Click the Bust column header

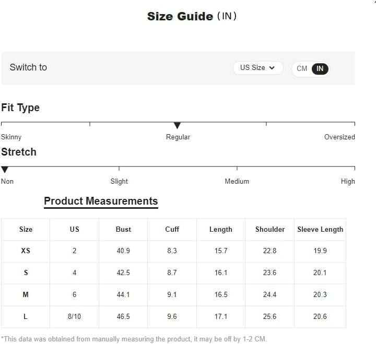tap(123, 229)
